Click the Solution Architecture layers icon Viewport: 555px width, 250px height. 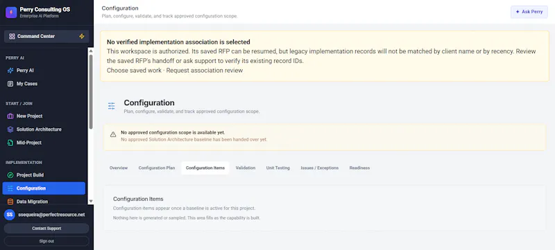tap(10, 130)
